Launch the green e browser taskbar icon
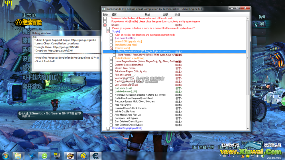Screen dimensions: 285x160 point(44,156)
